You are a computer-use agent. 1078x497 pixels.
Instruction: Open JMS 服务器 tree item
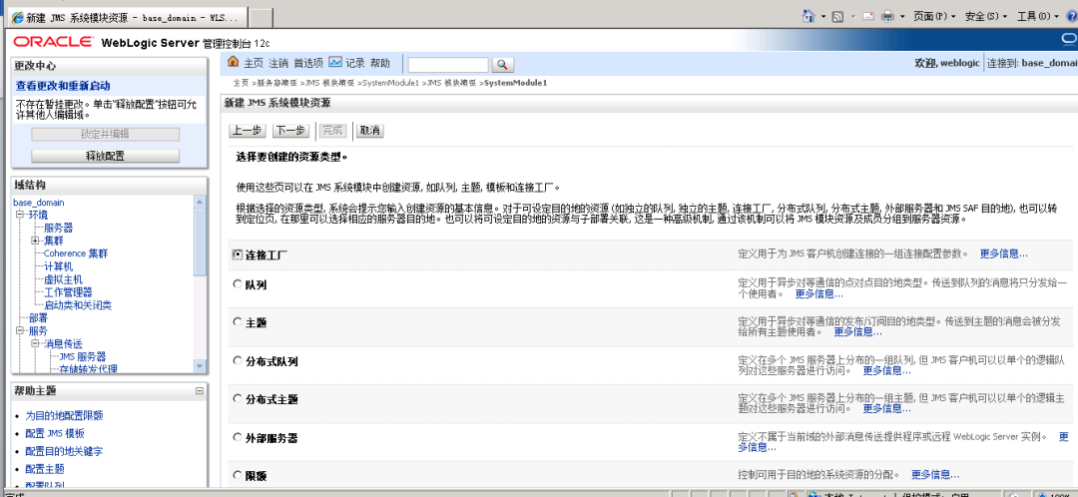tap(83, 356)
